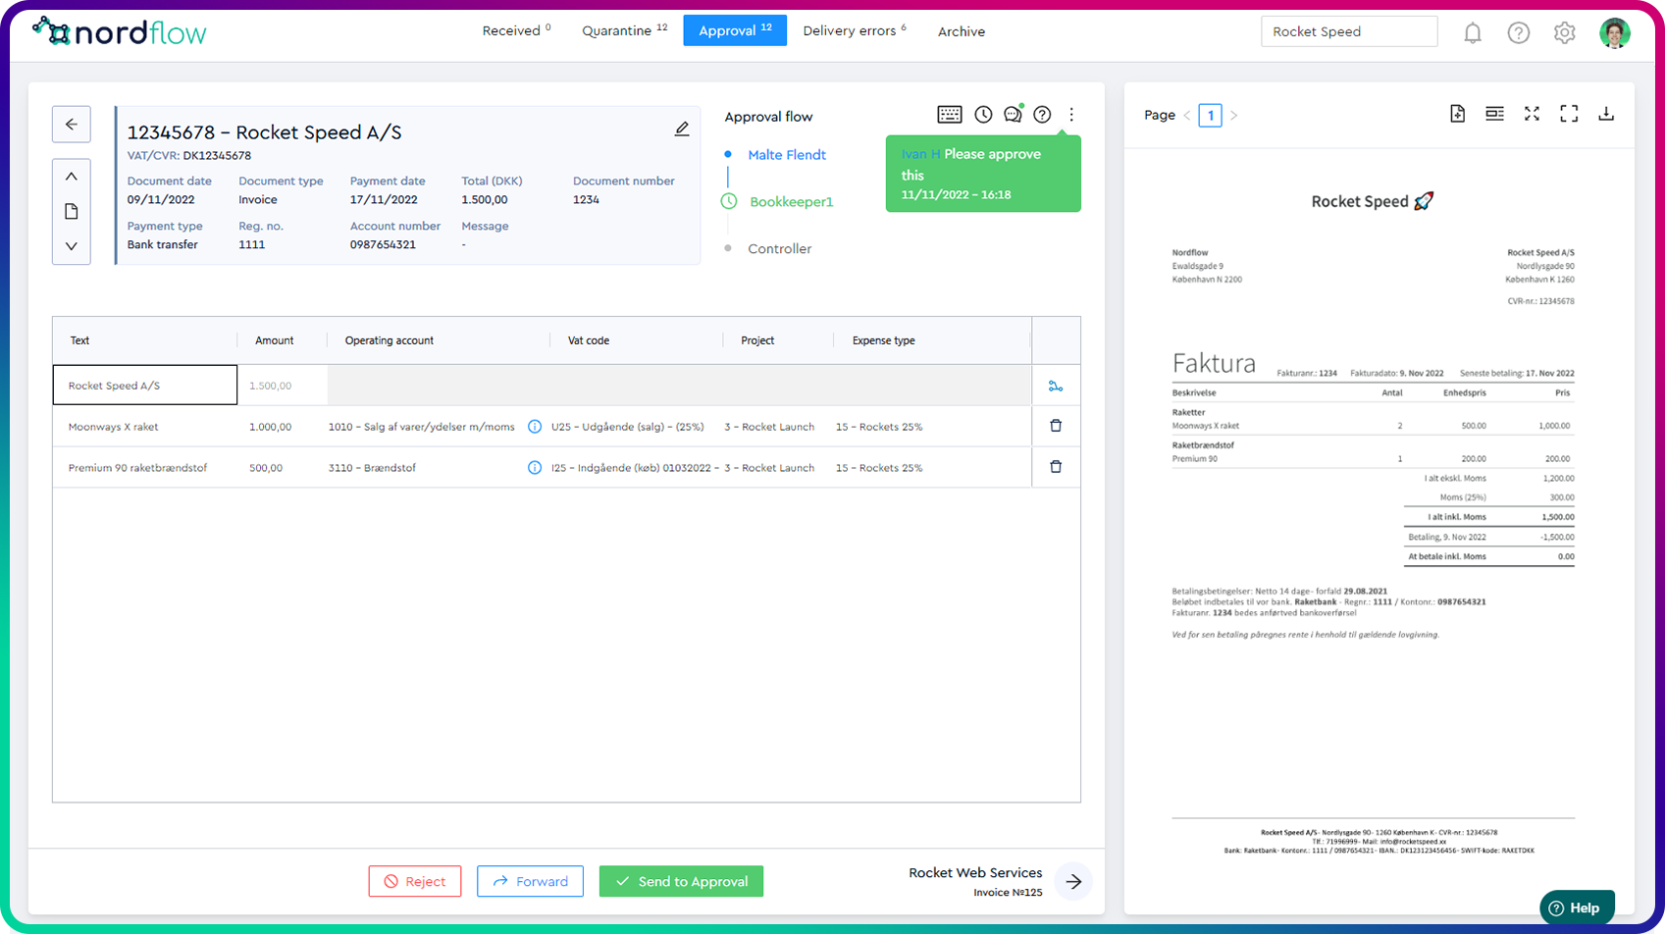The width and height of the screenshot is (1665, 934).
Task: Download the invoice document
Action: pos(1606,114)
